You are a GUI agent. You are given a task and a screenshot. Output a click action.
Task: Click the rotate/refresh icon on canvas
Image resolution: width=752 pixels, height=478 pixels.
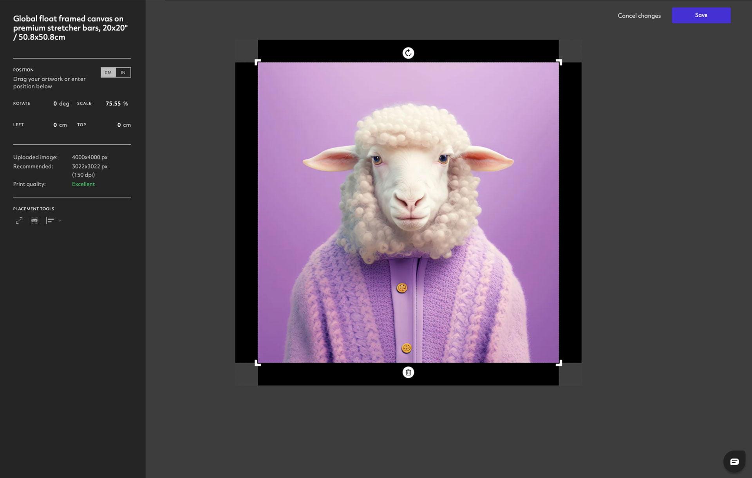click(x=408, y=52)
